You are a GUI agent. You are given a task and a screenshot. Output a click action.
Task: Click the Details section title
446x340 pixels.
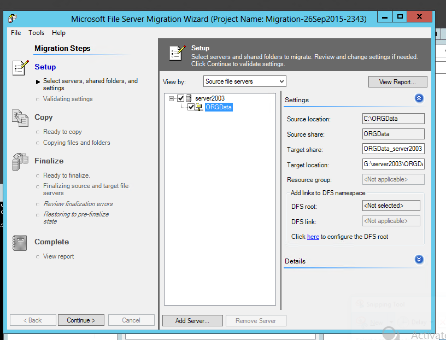[x=295, y=261]
